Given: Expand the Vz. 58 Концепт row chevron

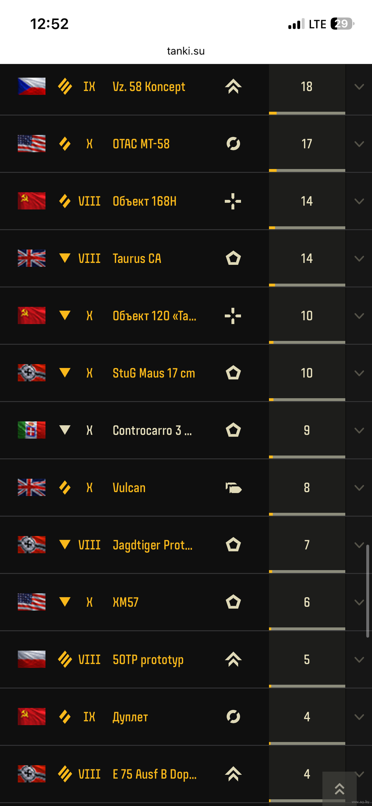Looking at the screenshot, I should click(x=359, y=87).
